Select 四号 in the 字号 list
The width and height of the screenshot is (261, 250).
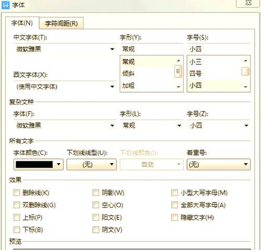[x=215, y=74]
